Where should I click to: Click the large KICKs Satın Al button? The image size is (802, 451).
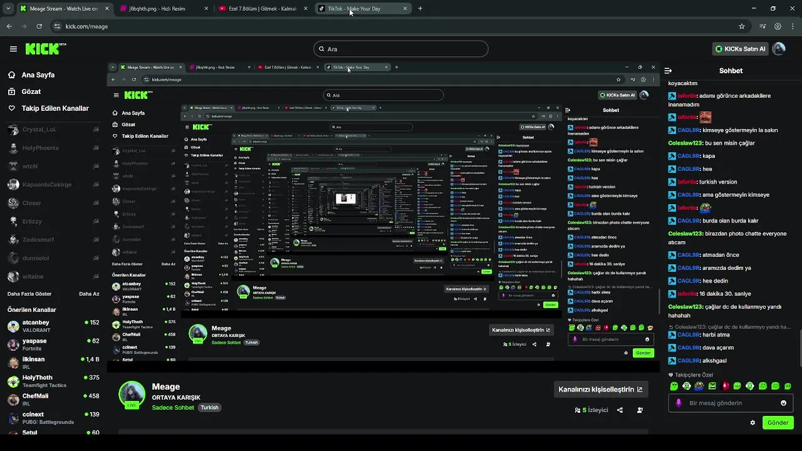point(741,49)
